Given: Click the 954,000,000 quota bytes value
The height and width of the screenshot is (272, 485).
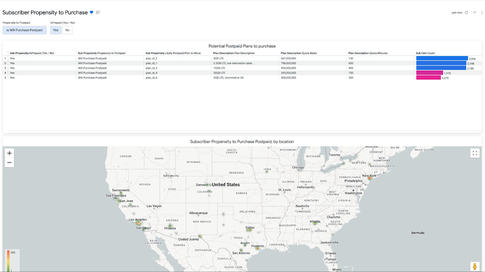Looking at the screenshot, I should pyautogui.click(x=288, y=68).
